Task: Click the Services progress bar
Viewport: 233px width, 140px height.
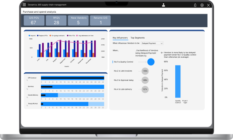Action: point(73,87)
